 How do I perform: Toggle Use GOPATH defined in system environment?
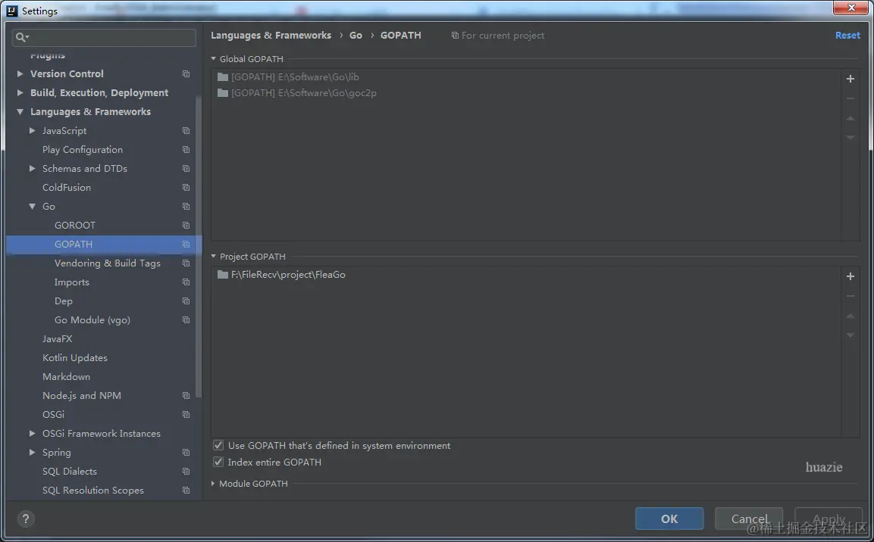218,445
